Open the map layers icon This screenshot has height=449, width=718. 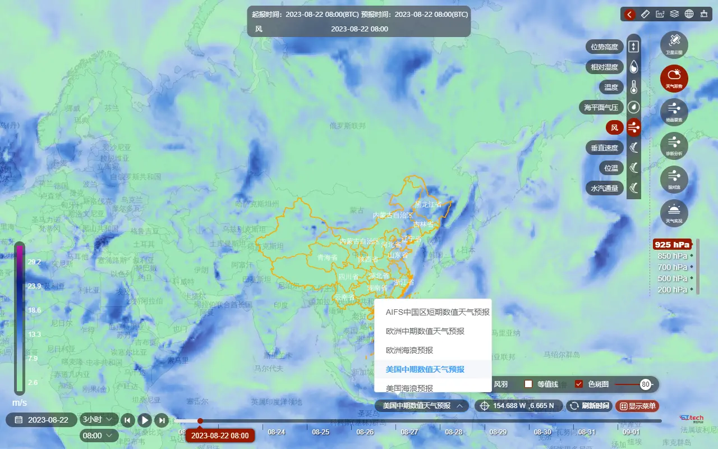click(x=675, y=14)
